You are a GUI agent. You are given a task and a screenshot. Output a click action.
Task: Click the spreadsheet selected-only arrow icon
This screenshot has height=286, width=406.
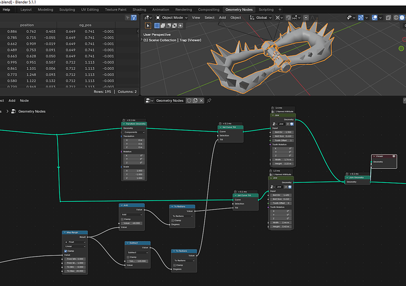click(x=128, y=18)
